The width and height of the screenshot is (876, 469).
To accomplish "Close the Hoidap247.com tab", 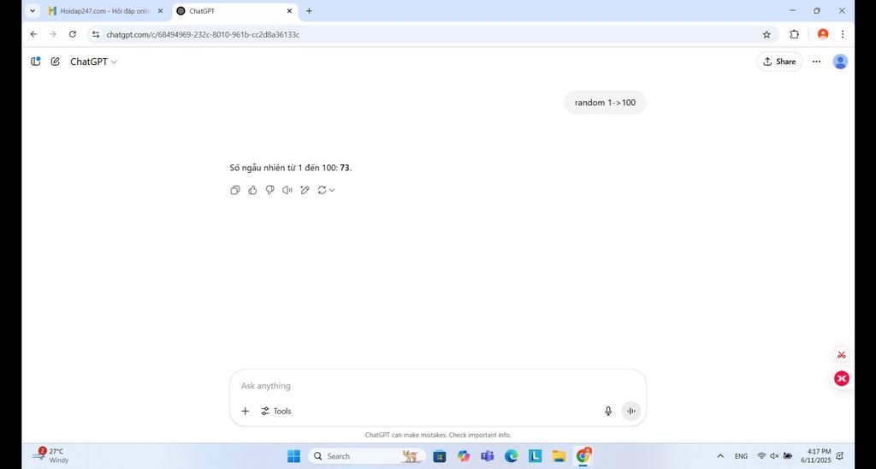I will pyautogui.click(x=160, y=10).
